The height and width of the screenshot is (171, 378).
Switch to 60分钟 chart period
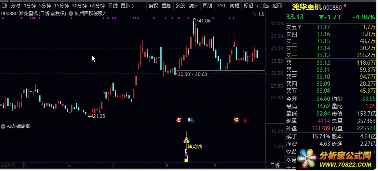click(97, 6)
